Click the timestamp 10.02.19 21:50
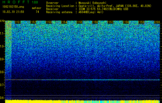This screenshot has width=162, height=103. (13, 12)
